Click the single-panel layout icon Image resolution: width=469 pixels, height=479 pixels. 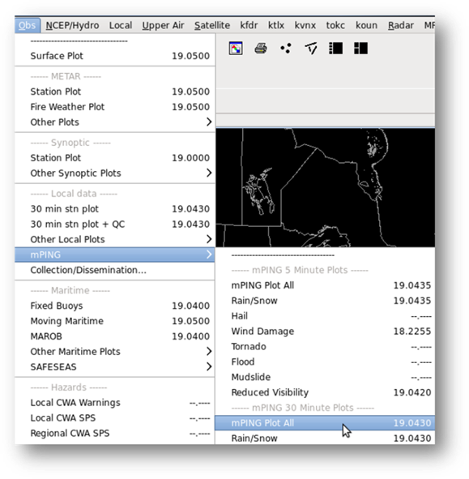pos(335,49)
